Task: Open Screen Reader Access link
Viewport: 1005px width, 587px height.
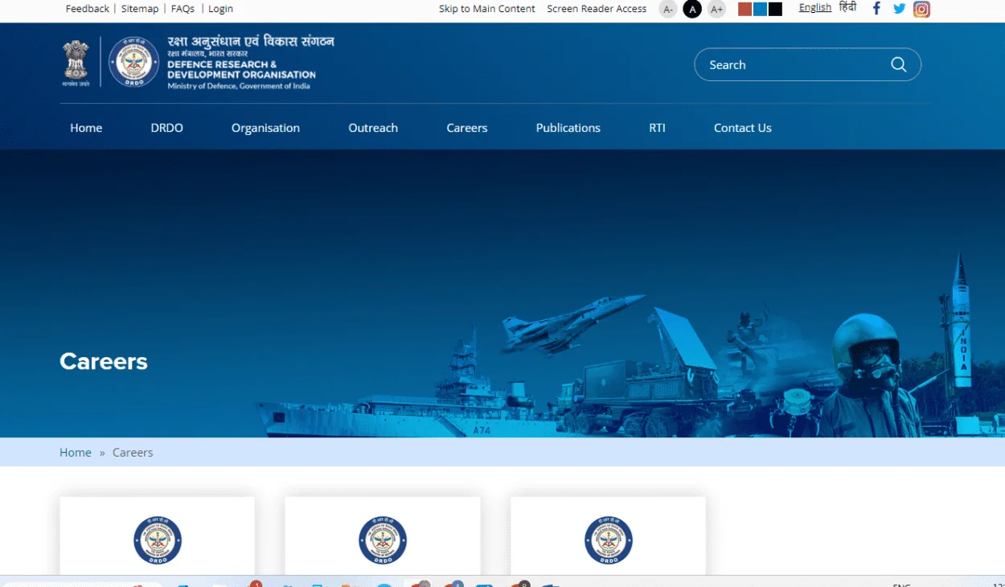Action: (597, 9)
